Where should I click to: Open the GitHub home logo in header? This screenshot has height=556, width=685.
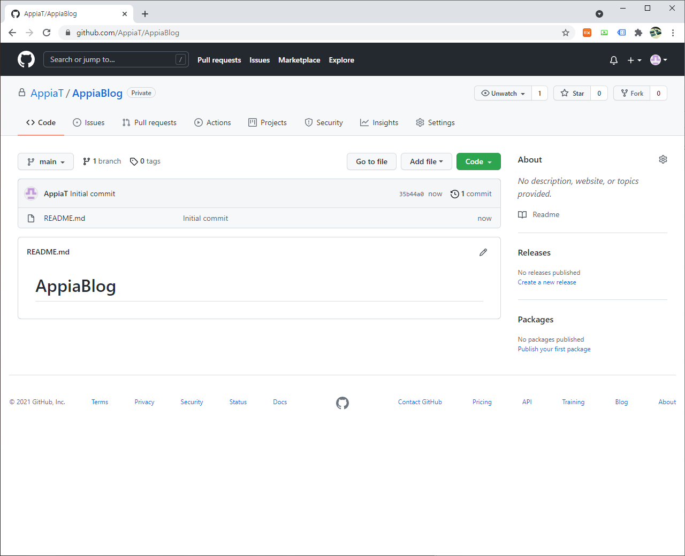[x=26, y=59]
